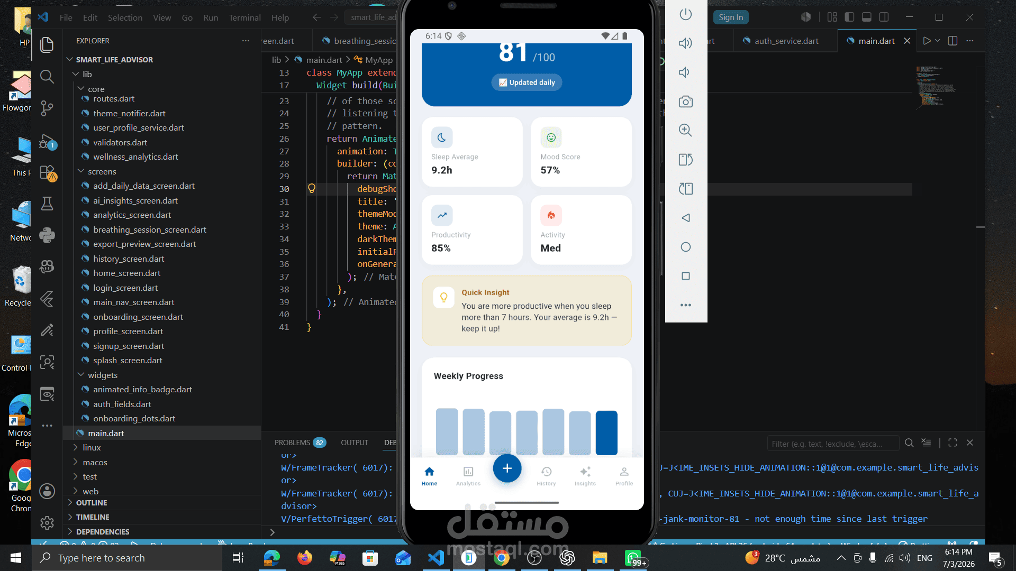Click the debug console filter field

click(x=833, y=444)
